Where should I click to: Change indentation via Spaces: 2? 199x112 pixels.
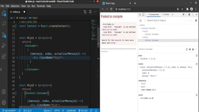point(48,110)
